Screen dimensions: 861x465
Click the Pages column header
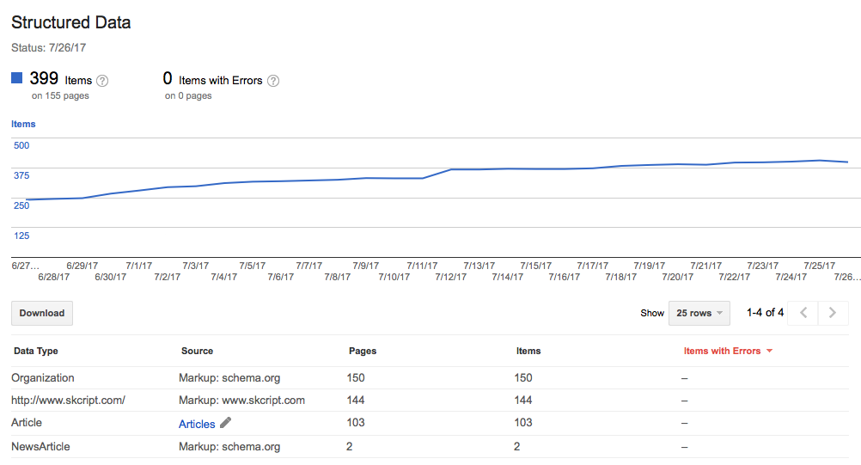coord(362,351)
